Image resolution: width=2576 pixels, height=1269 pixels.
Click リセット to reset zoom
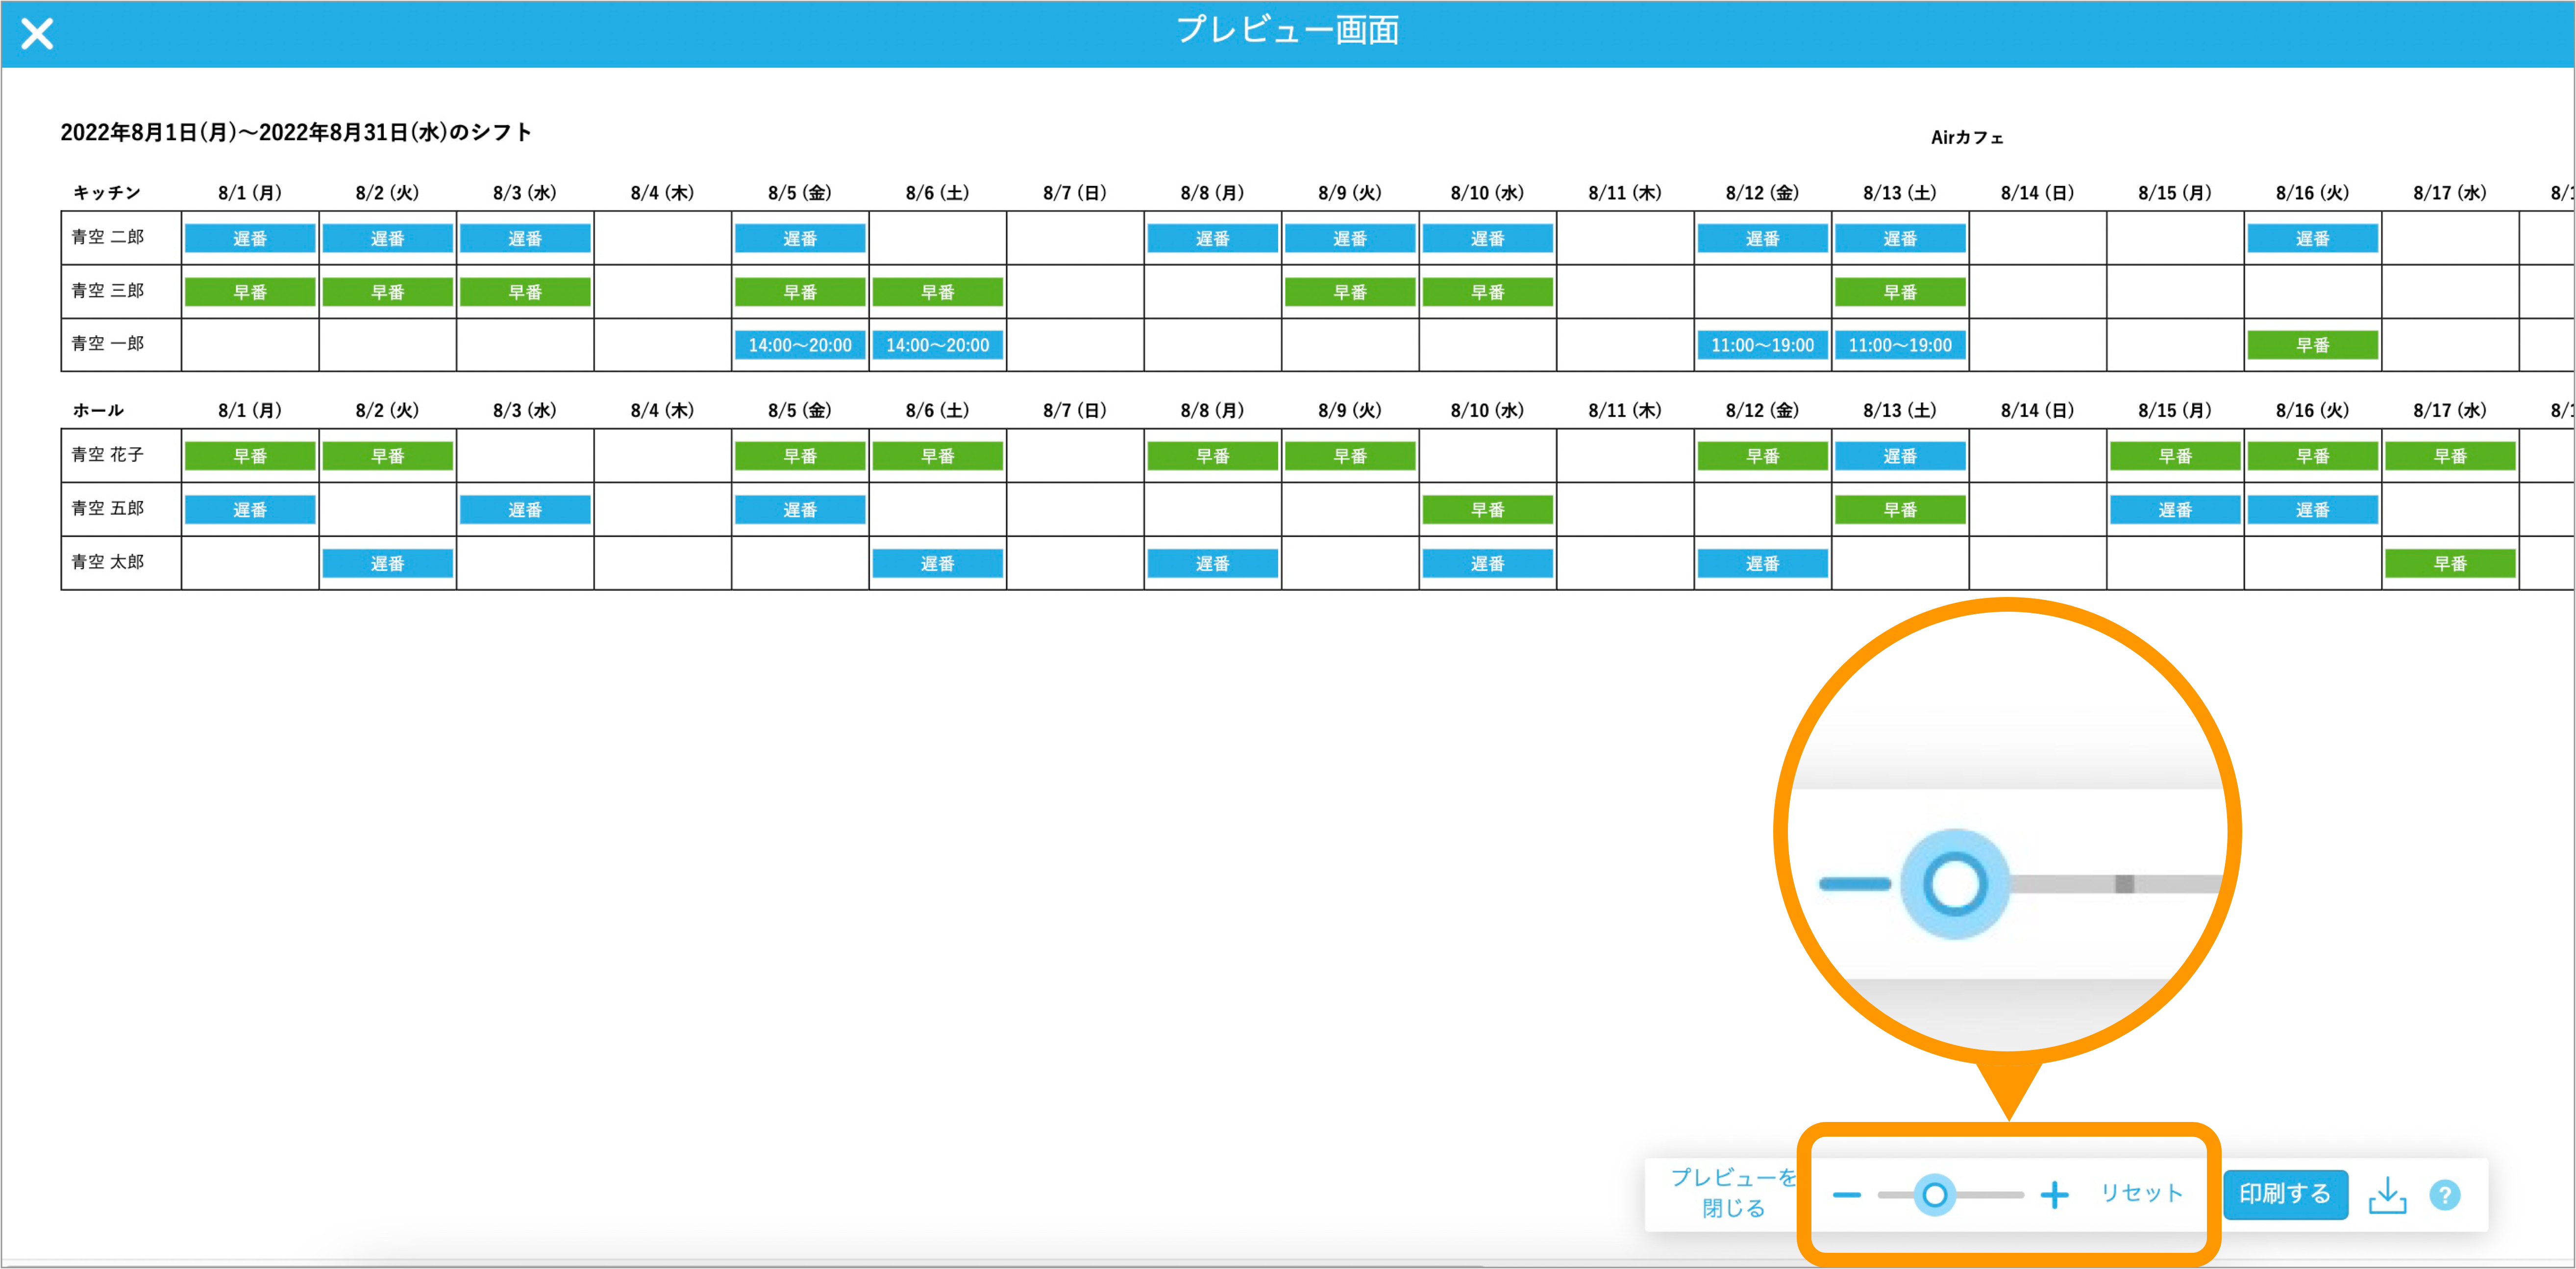click(2141, 1193)
